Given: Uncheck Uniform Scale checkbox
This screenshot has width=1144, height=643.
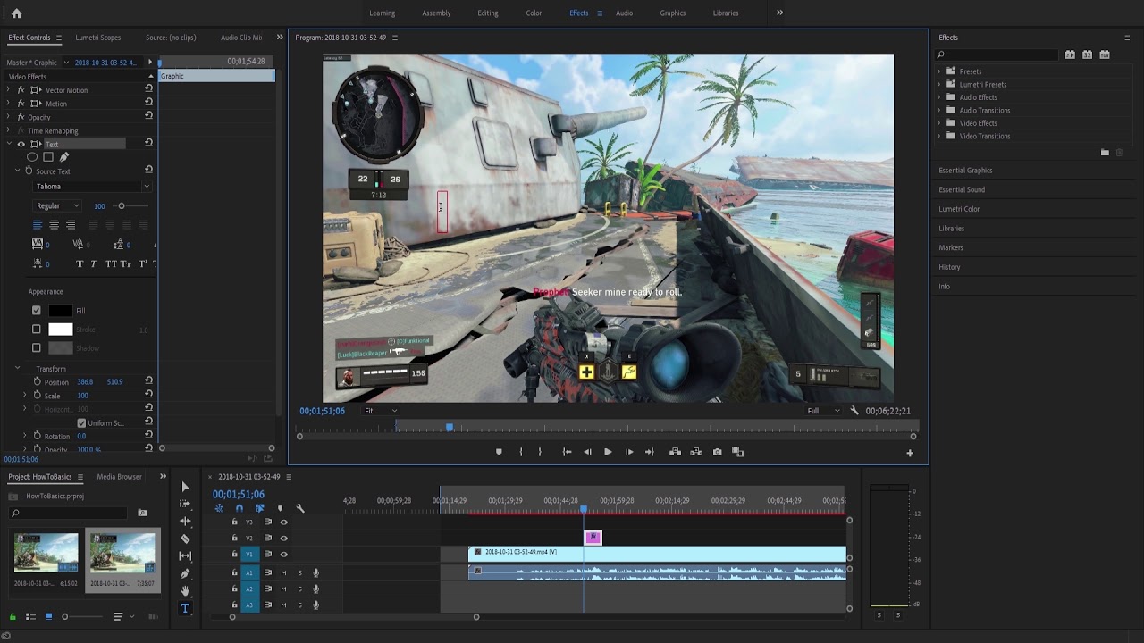Looking at the screenshot, I should point(81,422).
